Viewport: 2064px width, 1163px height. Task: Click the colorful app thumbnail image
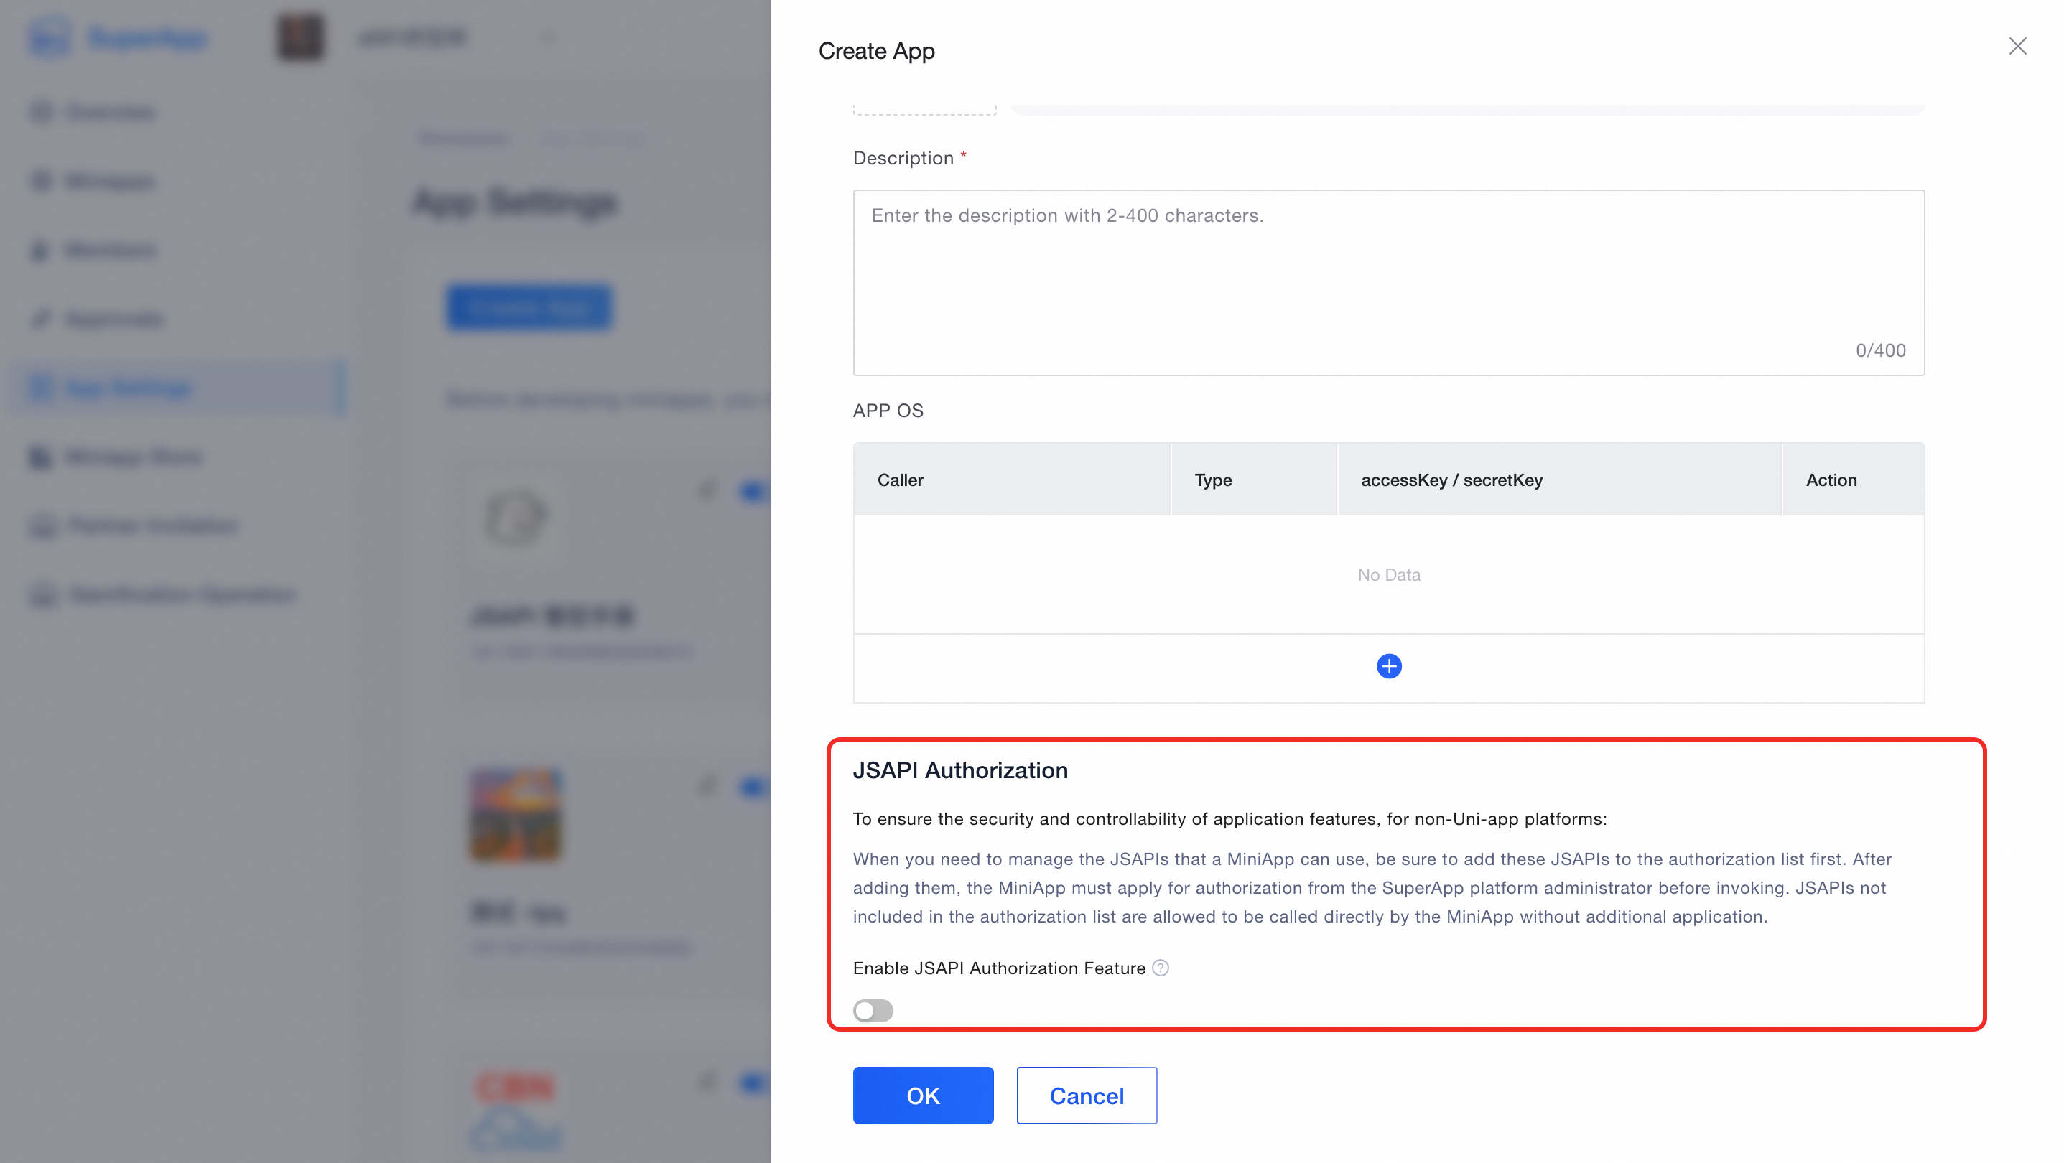pyautogui.click(x=516, y=815)
